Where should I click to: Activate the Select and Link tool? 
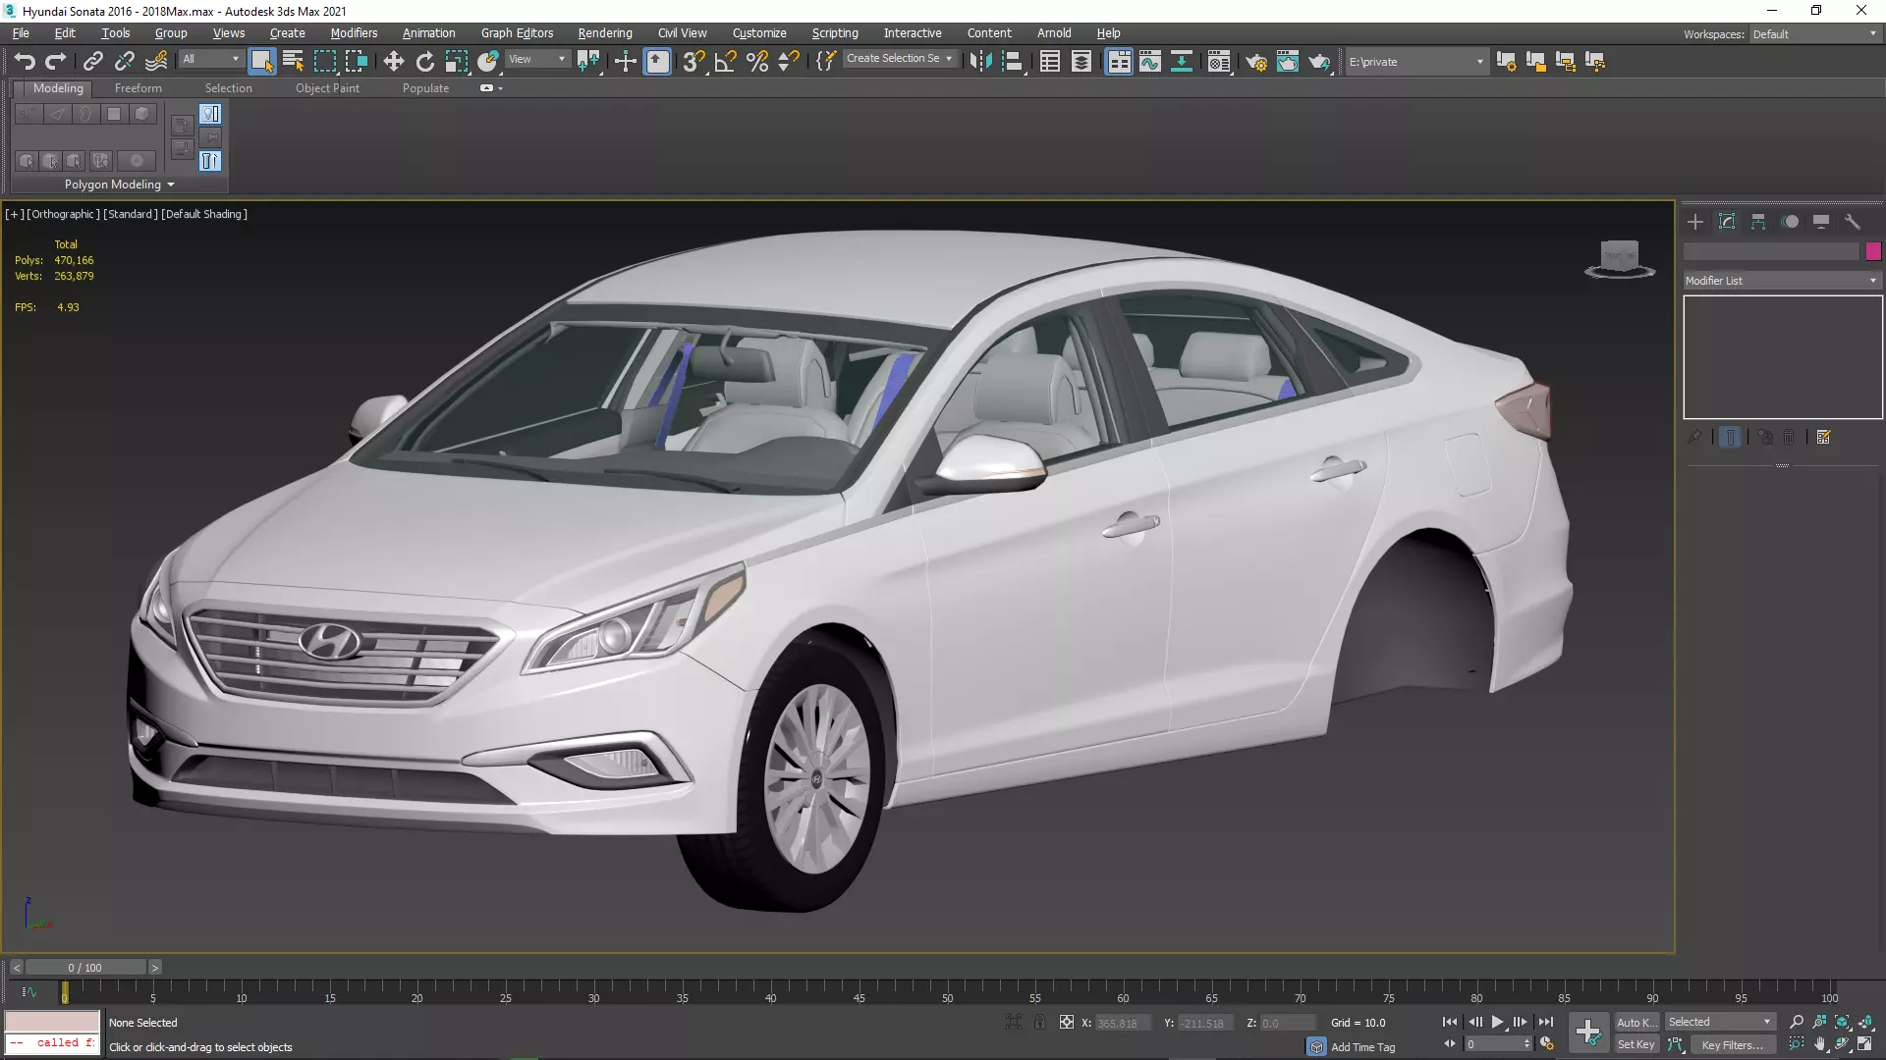pyautogui.click(x=92, y=61)
